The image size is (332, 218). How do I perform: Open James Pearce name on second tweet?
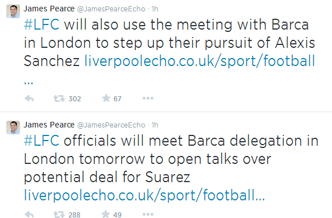(x=49, y=125)
